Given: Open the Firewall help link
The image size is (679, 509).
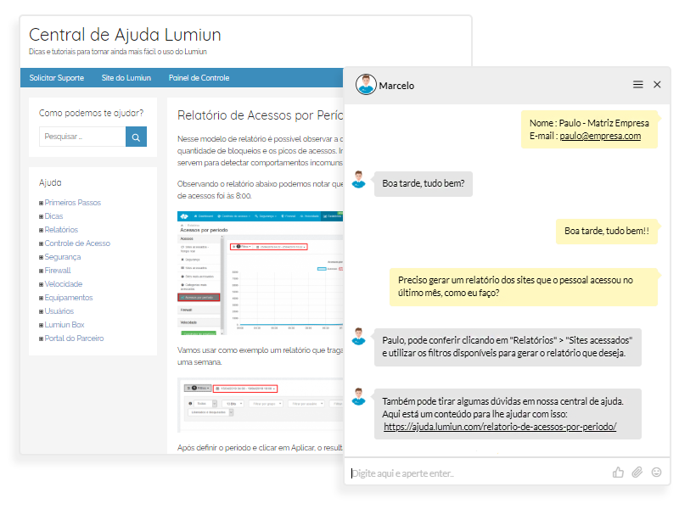Looking at the screenshot, I should tap(58, 271).
